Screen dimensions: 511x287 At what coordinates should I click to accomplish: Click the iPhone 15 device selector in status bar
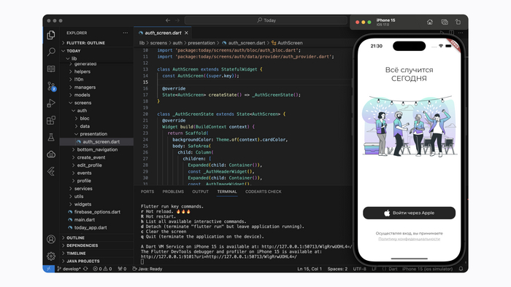(427, 269)
